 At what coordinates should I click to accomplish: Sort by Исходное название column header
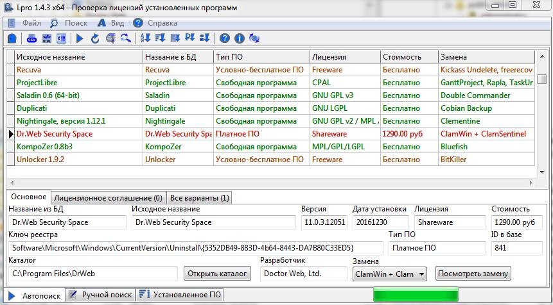tap(78, 57)
